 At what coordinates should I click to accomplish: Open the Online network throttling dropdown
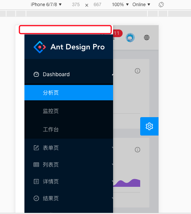pyautogui.click(x=141, y=5)
